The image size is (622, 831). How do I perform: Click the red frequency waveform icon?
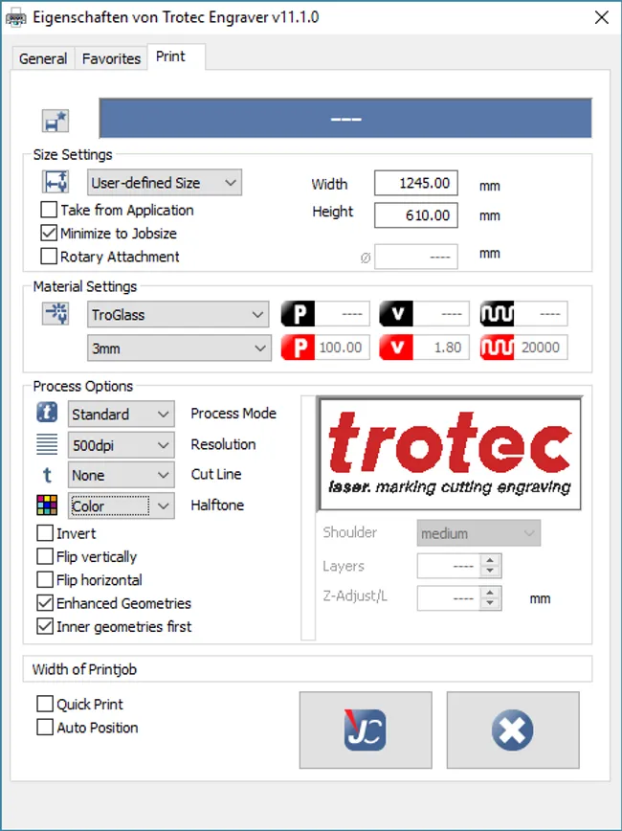tap(497, 348)
